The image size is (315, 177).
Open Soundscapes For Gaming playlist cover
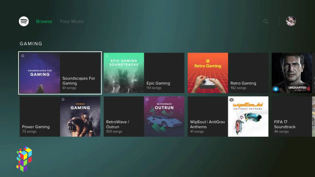(x=40, y=73)
